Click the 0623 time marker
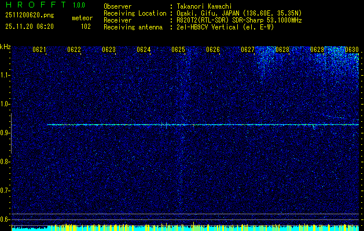 pos(109,49)
